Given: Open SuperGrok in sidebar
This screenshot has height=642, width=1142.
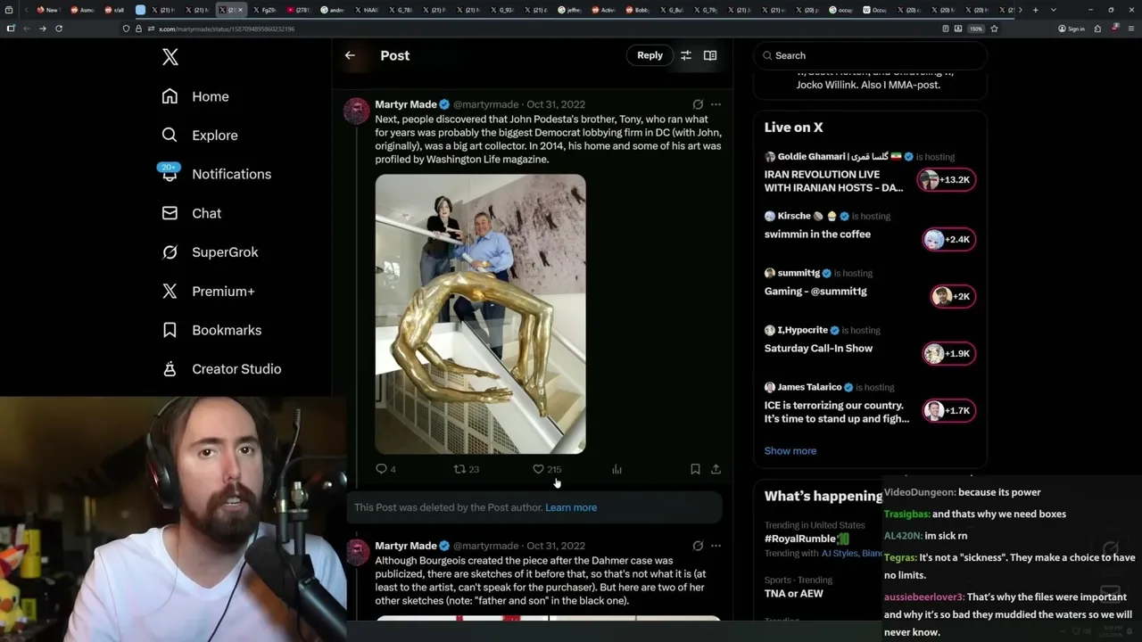Looking at the screenshot, I should pyautogui.click(x=210, y=252).
